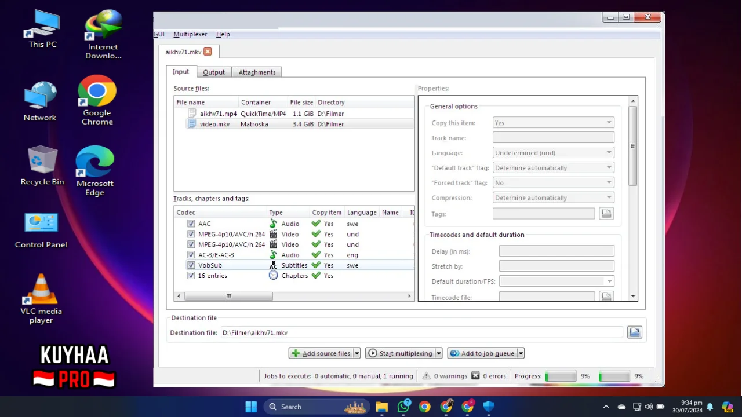Expand the Add source files arrow menu
742x417 pixels.
point(357,353)
